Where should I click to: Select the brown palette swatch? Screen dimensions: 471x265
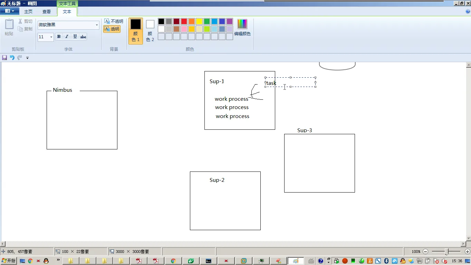click(x=176, y=29)
